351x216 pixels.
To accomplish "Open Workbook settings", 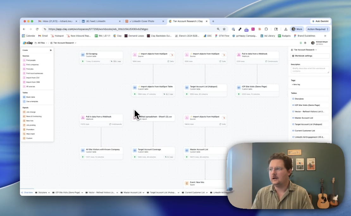I will (x=310, y=56).
